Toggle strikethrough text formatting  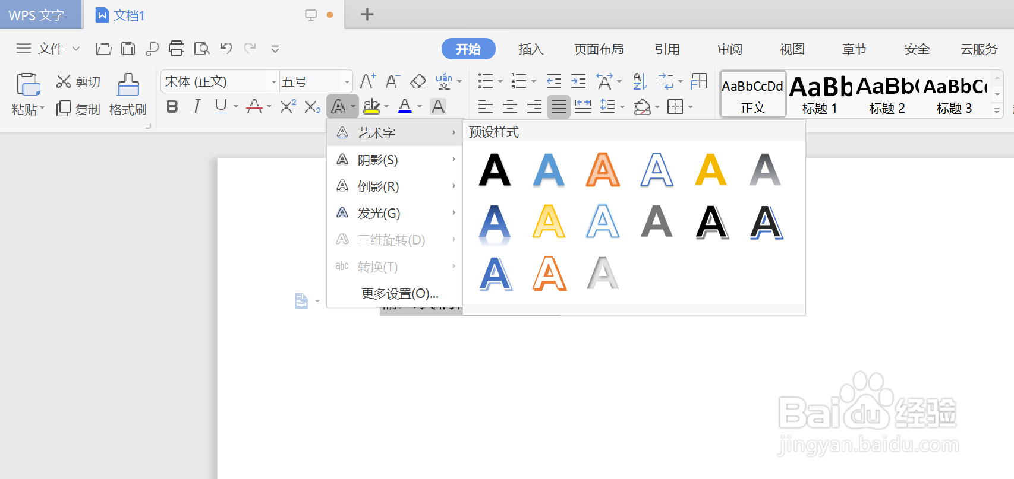[x=254, y=107]
